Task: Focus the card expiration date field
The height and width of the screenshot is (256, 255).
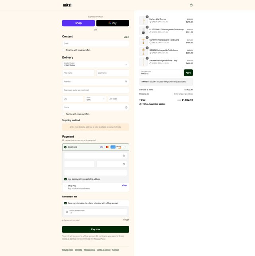Action: 79,164
